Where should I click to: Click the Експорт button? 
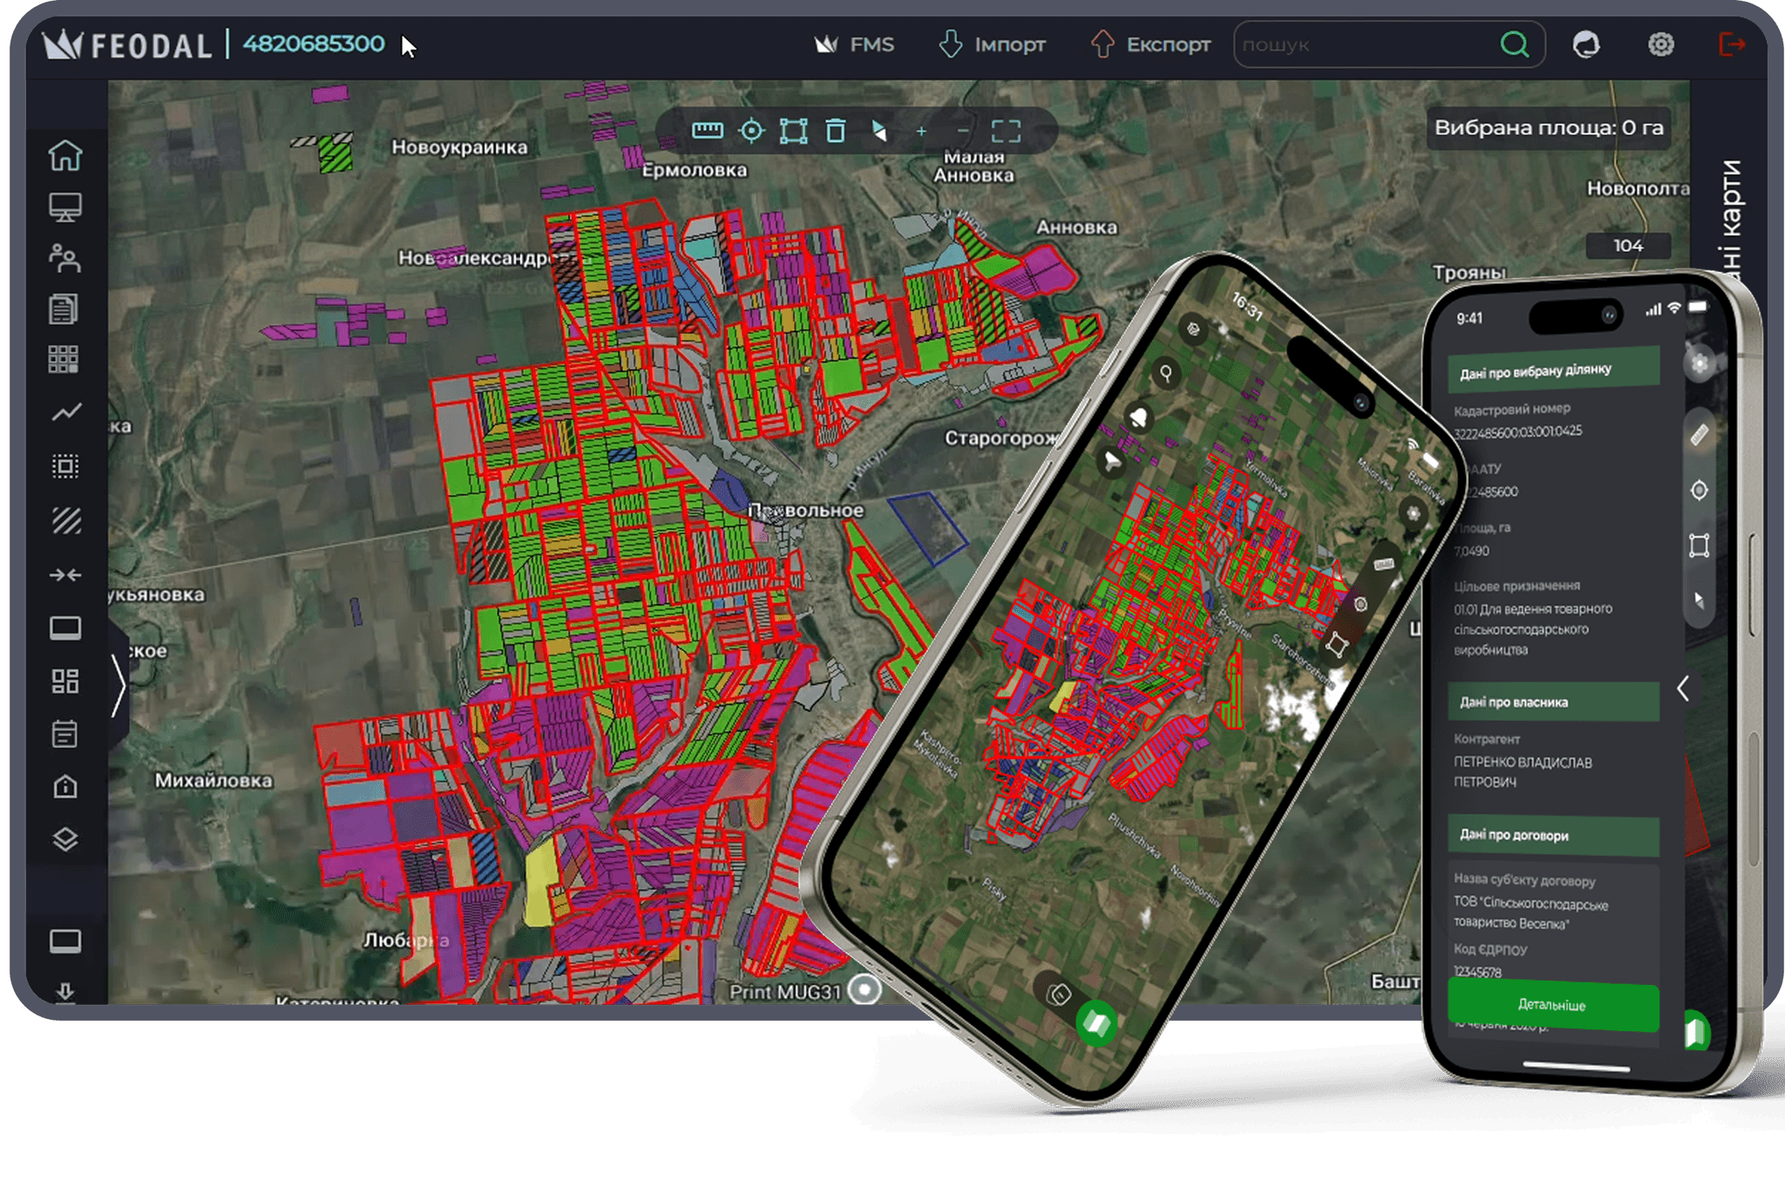[1150, 44]
